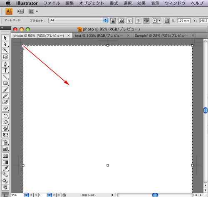Select the Pen tool

[x=5, y=64]
